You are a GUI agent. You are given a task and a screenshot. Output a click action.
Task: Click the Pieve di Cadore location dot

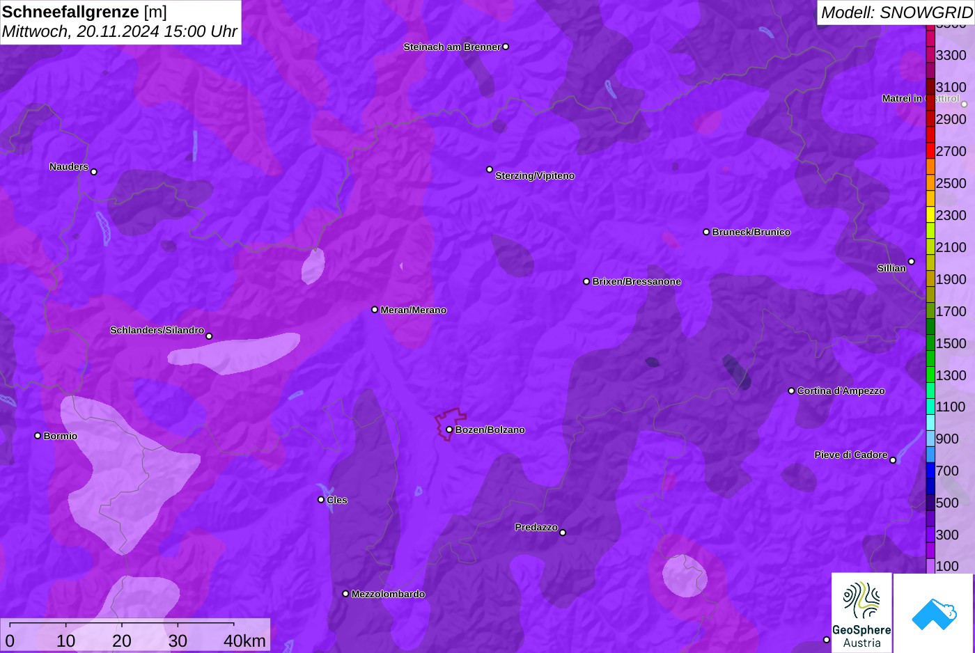point(893,460)
